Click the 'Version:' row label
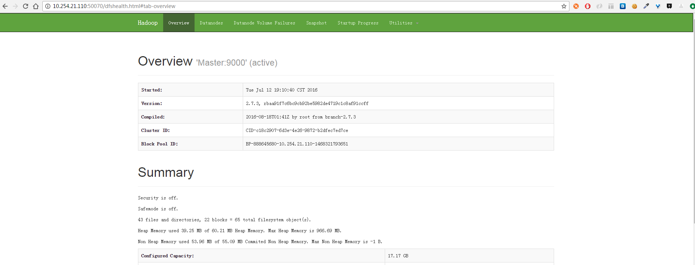Image resolution: width=695 pixels, height=265 pixels. pos(152,103)
